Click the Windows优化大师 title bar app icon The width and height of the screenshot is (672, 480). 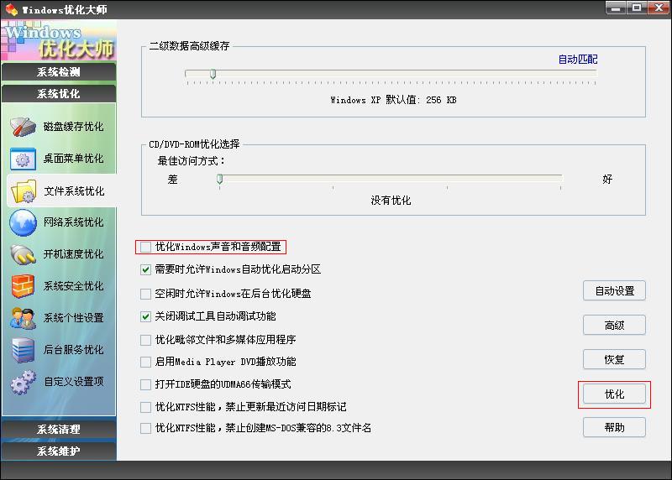11,9
